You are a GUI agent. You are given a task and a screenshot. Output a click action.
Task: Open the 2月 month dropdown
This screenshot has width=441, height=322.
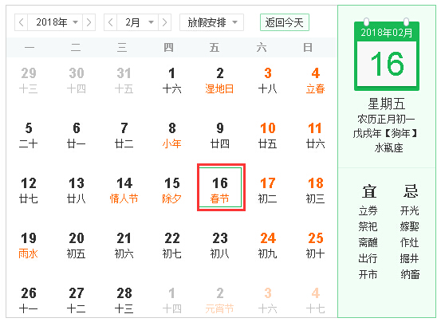coord(138,22)
